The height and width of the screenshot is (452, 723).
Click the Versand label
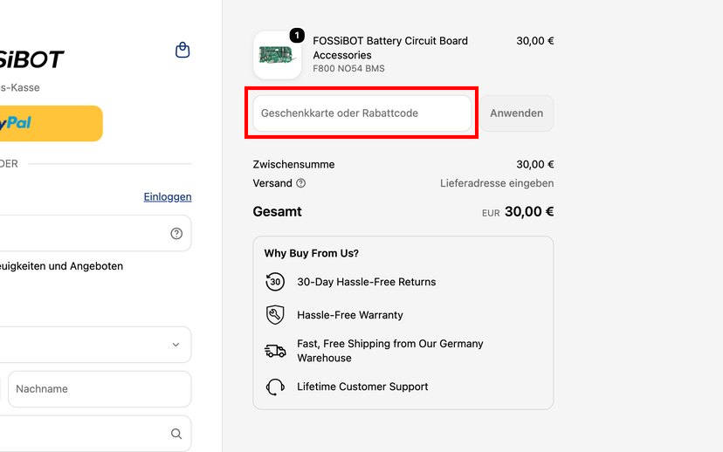272,183
